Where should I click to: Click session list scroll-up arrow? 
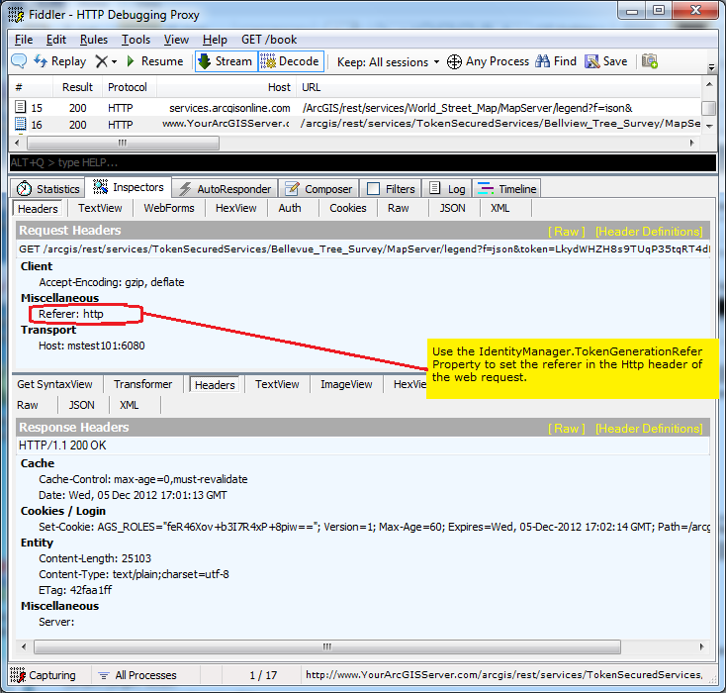(708, 84)
